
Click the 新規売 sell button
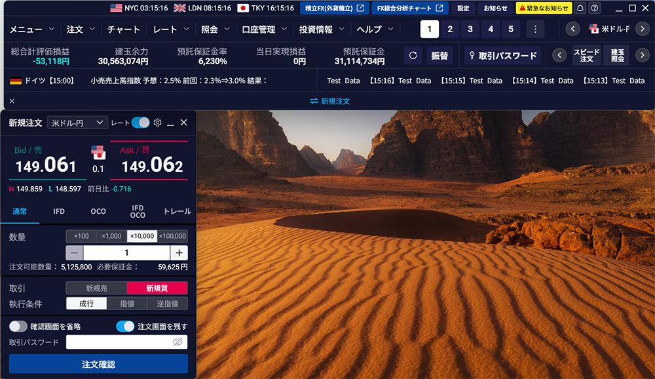point(96,288)
